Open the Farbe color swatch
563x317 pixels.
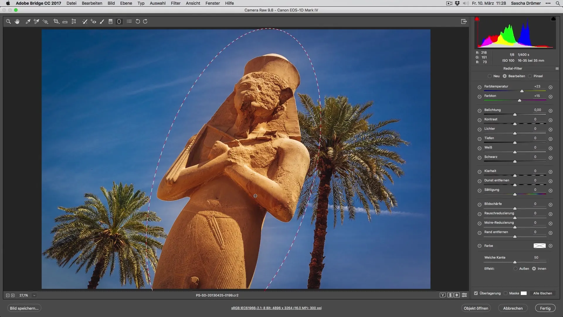pos(540,246)
